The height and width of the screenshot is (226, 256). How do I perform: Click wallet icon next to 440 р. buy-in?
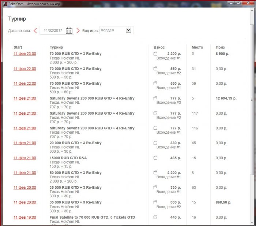click(155, 217)
